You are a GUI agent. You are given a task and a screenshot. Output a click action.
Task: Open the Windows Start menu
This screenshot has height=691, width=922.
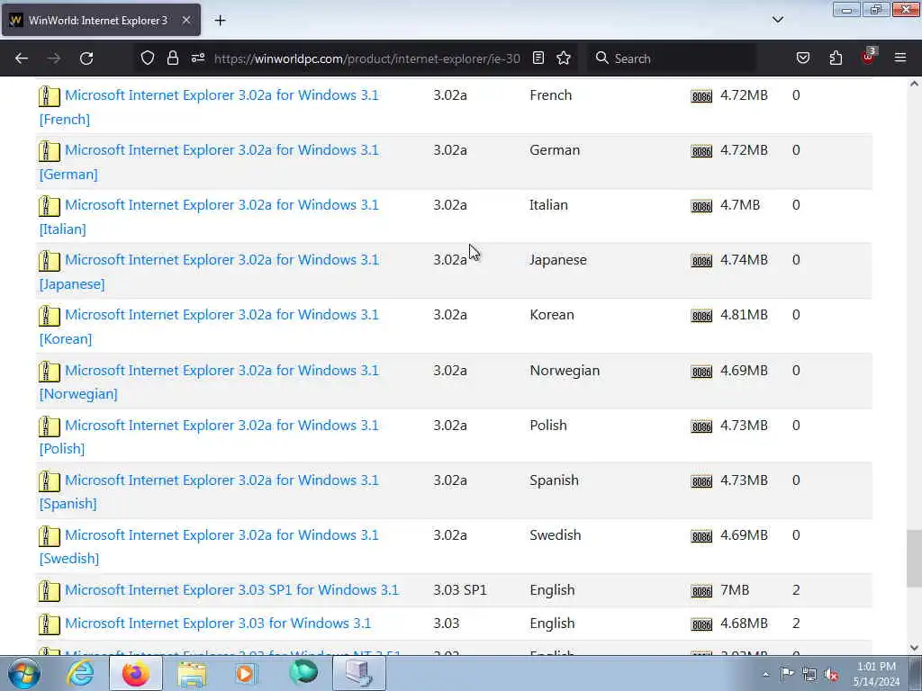24,673
